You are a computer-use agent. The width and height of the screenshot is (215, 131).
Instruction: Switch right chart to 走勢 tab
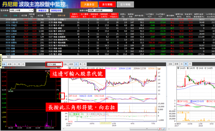point(170,64)
